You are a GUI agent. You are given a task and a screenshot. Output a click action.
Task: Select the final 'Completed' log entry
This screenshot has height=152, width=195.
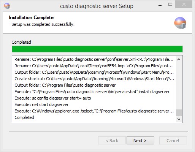24,117
